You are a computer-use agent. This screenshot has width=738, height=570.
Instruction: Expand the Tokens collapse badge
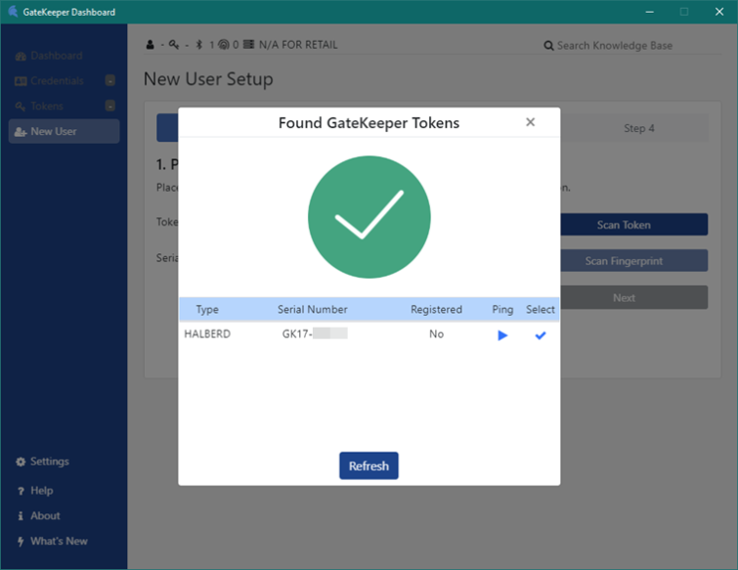[x=110, y=106]
